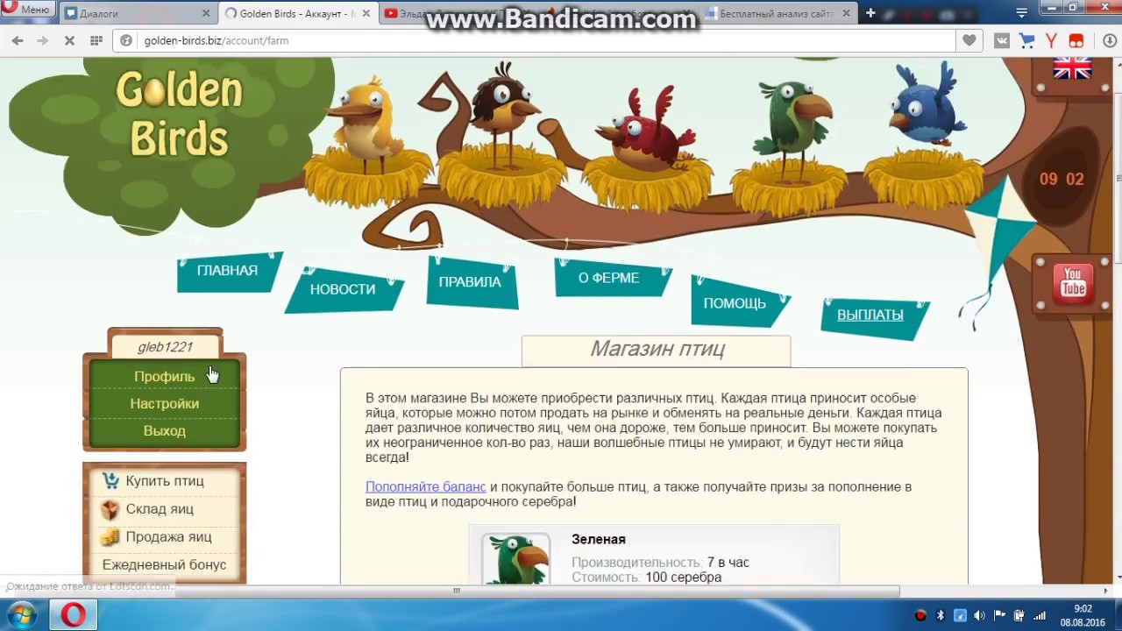Open the network signal tray icon
The width and height of the screenshot is (1122, 631).
pos(1040,616)
